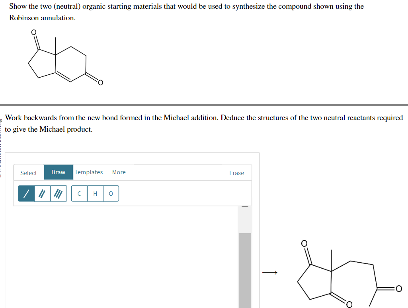Click the reaction arrow beside the product
The image size is (408, 308).
[x=269, y=273]
